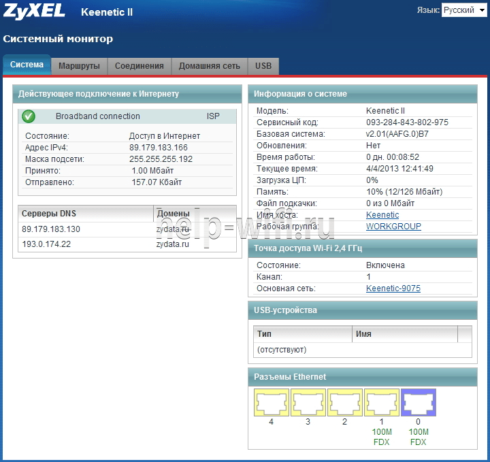Click the Wi-Fi state value Включена
490x462 pixels.
(x=385, y=265)
